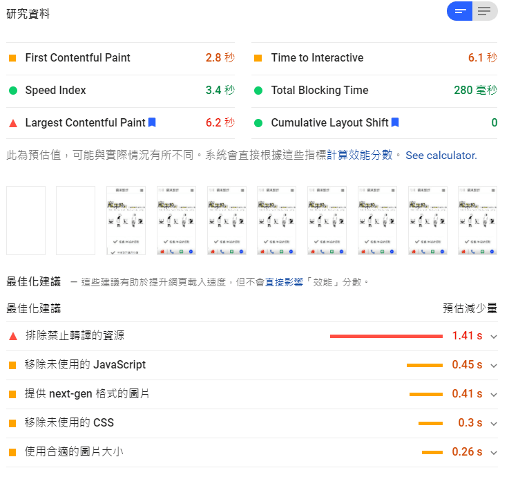Click green circle icon beside Total Blocking Time
Image resolution: width=509 pixels, height=477 pixels.
(258, 91)
